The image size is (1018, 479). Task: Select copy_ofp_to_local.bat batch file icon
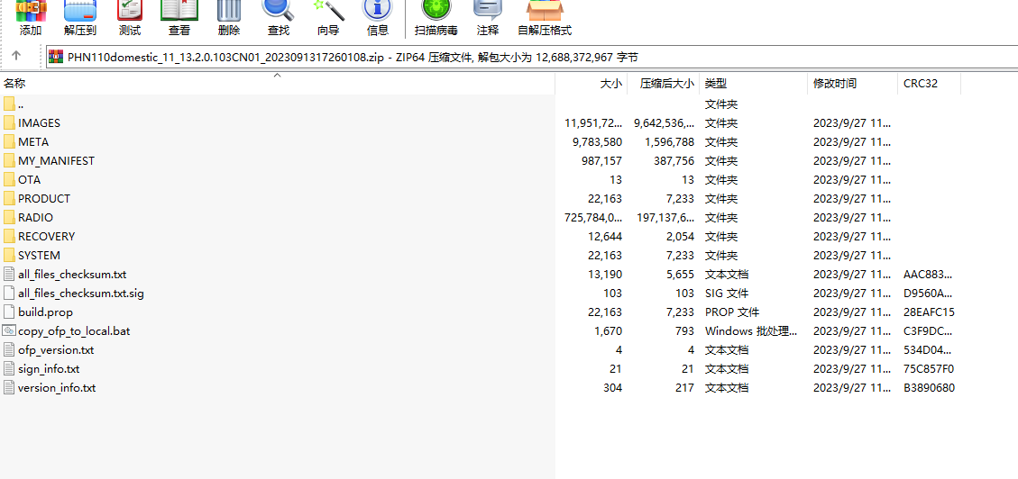click(x=9, y=330)
